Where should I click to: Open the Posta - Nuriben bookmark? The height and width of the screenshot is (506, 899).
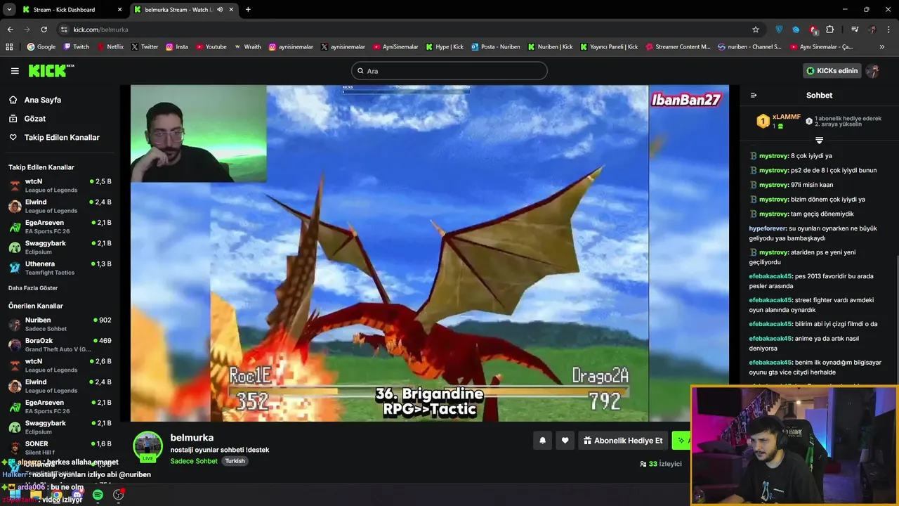click(496, 47)
